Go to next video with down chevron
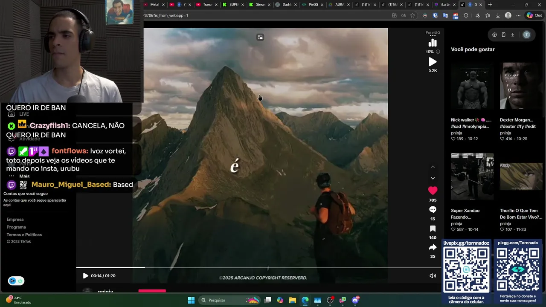546x307 pixels. point(433,178)
